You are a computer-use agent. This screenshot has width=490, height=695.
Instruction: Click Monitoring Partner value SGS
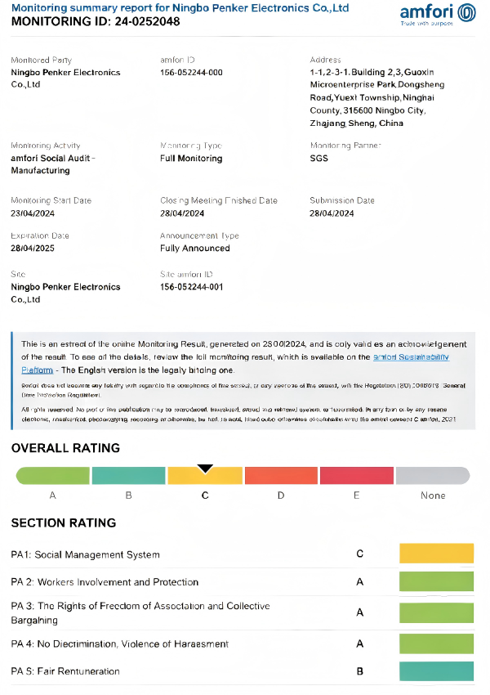pyautogui.click(x=318, y=159)
